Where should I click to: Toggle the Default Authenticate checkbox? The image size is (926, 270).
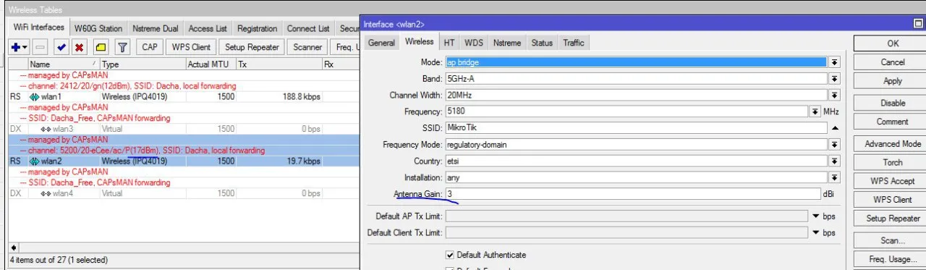[450, 255]
